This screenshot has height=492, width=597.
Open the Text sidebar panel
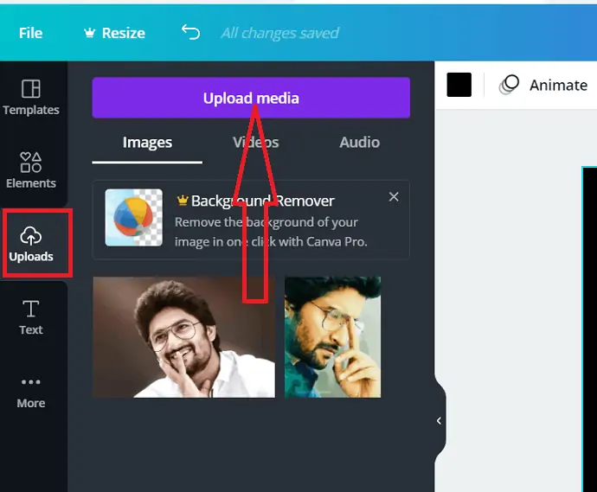[x=31, y=317]
